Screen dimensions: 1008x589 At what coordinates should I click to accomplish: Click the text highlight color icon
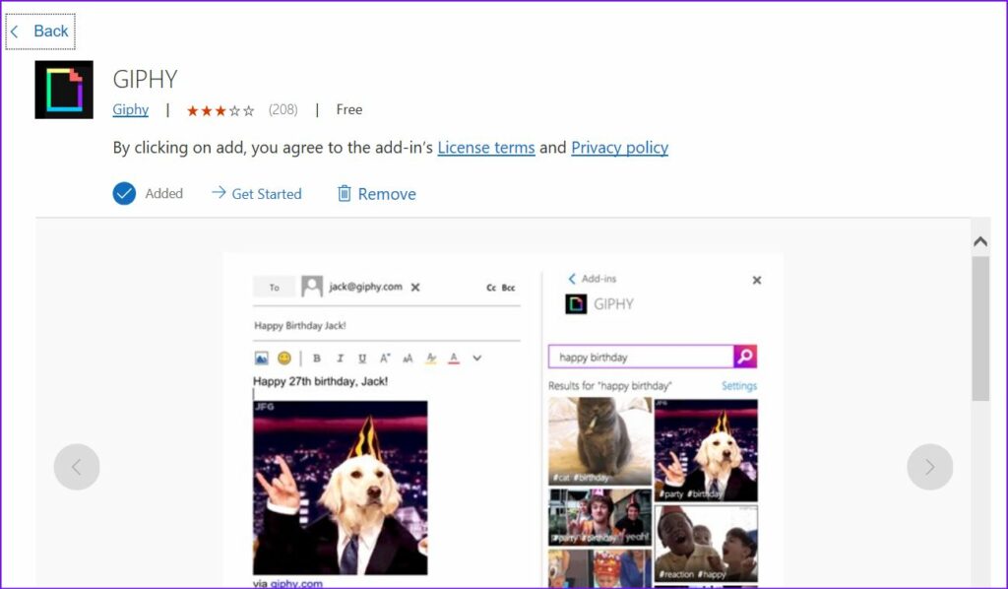click(x=431, y=358)
